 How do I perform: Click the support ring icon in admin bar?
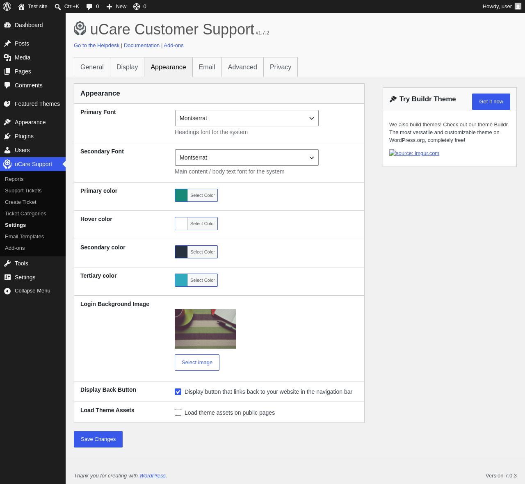click(137, 7)
